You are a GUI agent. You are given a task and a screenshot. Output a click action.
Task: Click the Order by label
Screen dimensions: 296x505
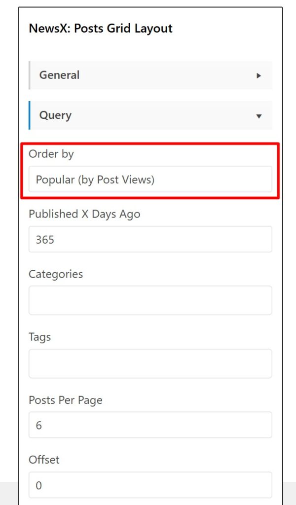pyautogui.click(x=51, y=154)
